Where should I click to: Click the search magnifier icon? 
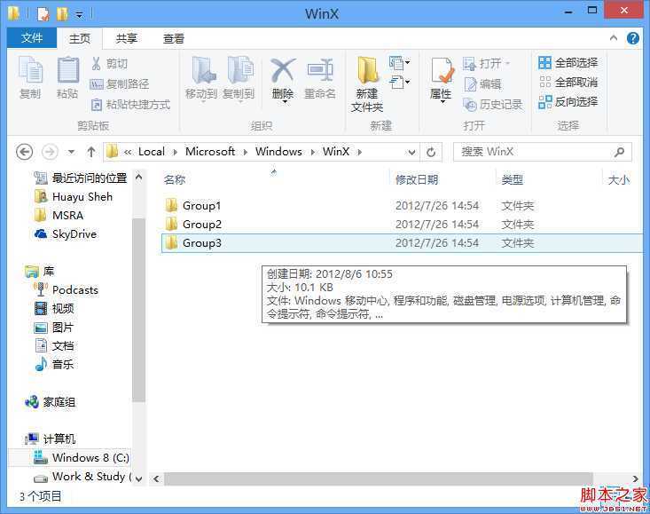[620, 152]
